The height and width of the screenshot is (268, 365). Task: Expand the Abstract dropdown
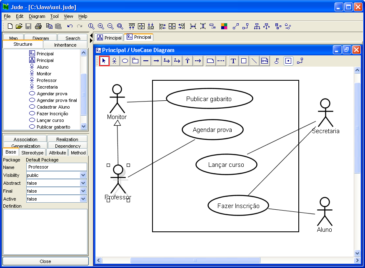click(83, 183)
